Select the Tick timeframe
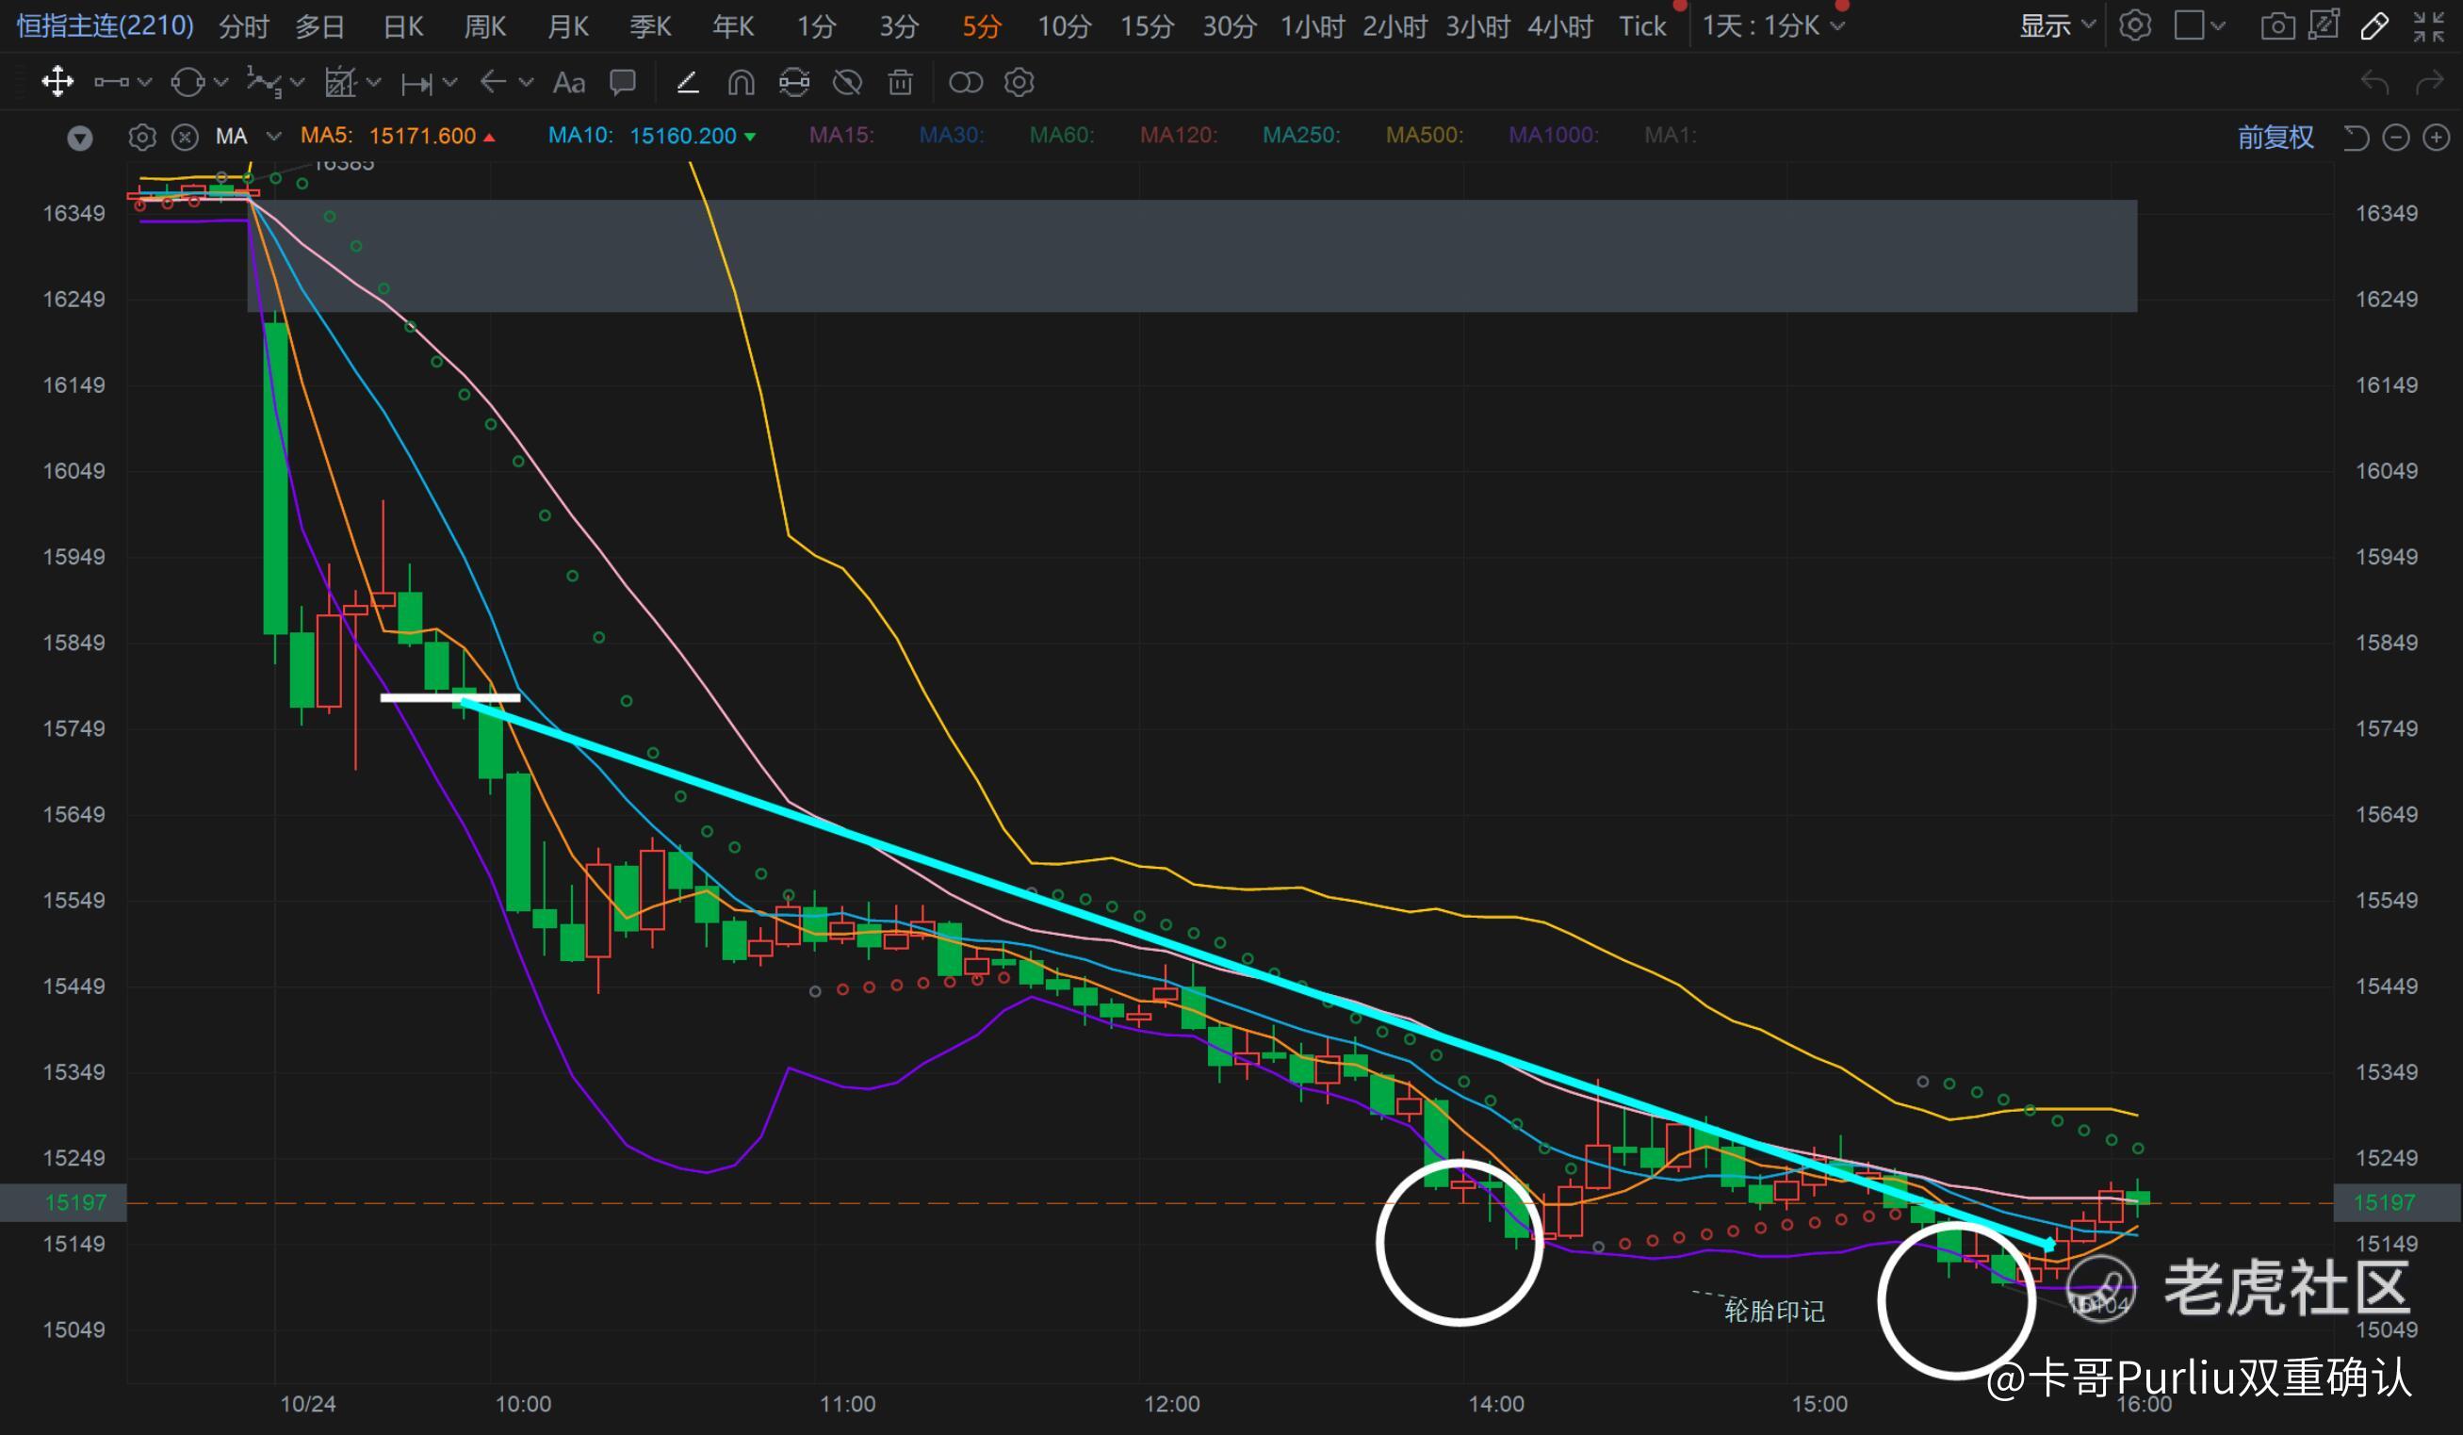 1642,26
